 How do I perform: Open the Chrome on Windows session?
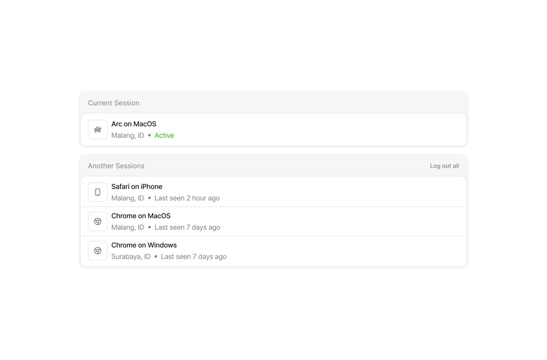(x=273, y=250)
